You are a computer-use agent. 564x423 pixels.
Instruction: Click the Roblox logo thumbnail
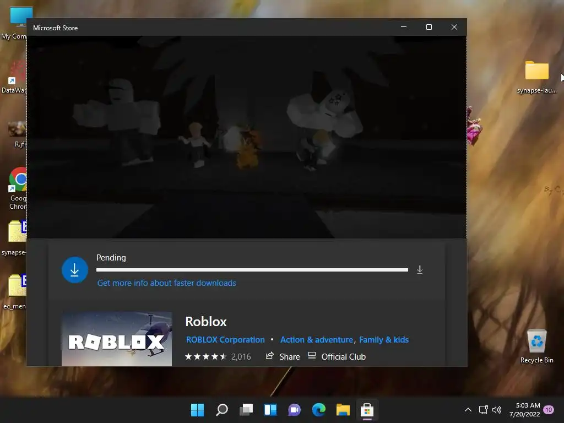tap(117, 339)
